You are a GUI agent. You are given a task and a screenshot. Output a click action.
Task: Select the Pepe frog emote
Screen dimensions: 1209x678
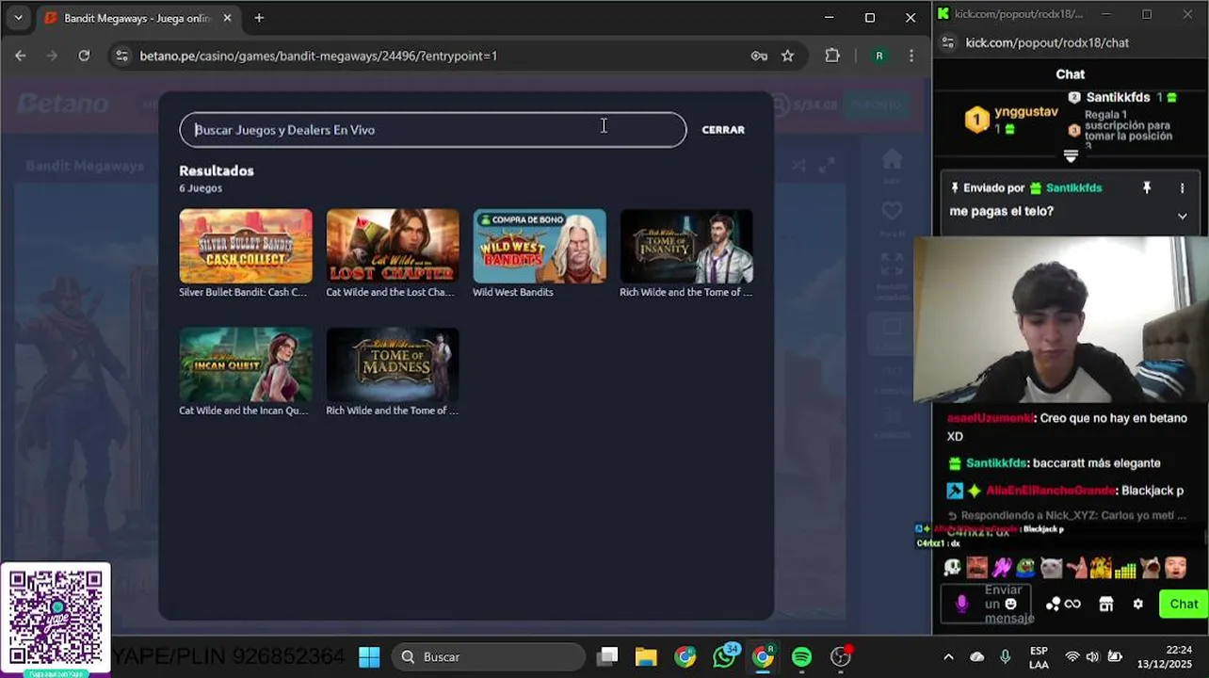pos(1025,568)
